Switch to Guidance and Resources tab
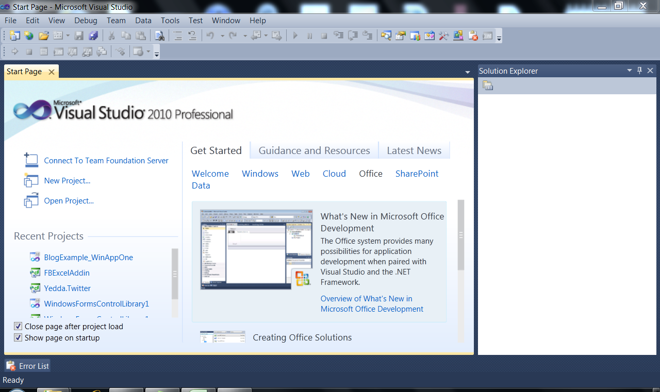This screenshot has height=392, width=660. (314, 150)
